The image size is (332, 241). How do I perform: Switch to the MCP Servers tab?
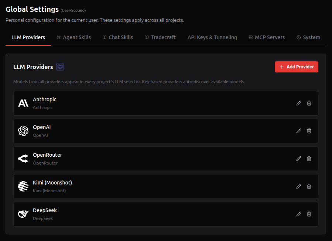(x=267, y=37)
